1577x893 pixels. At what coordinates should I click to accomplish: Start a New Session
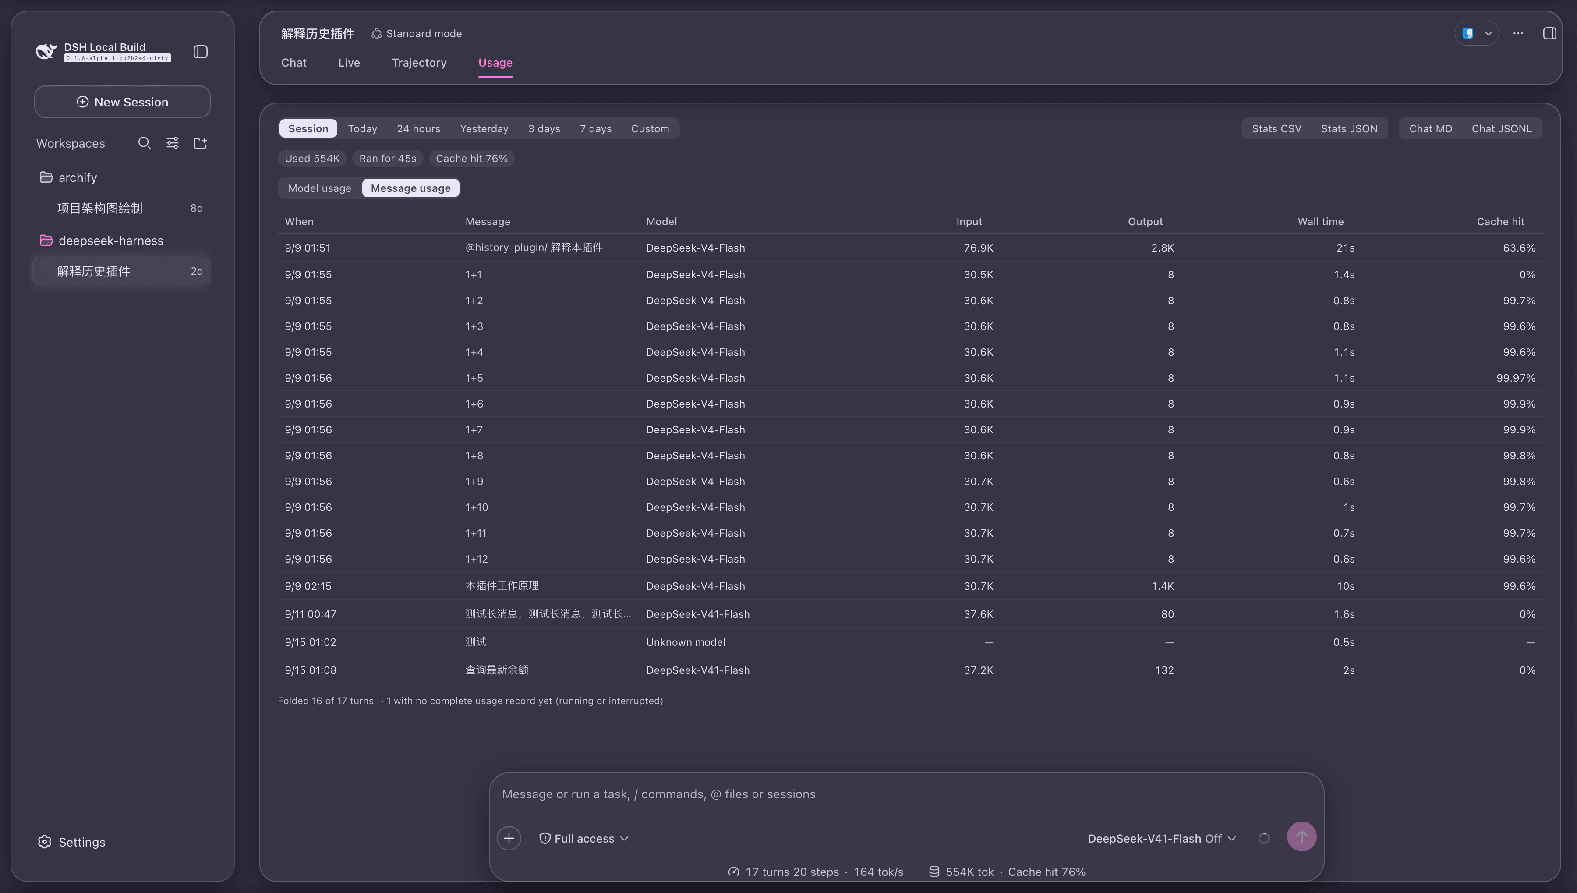(x=123, y=102)
